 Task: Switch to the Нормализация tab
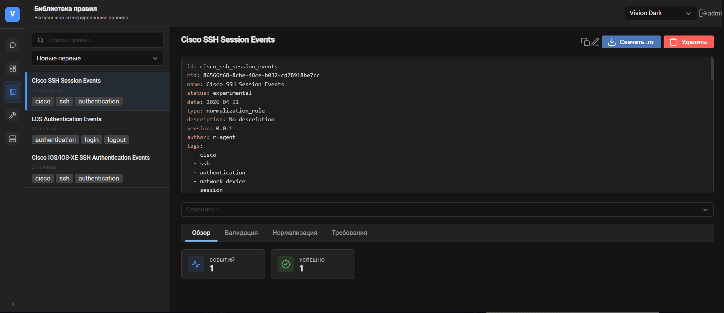click(x=294, y=233)
